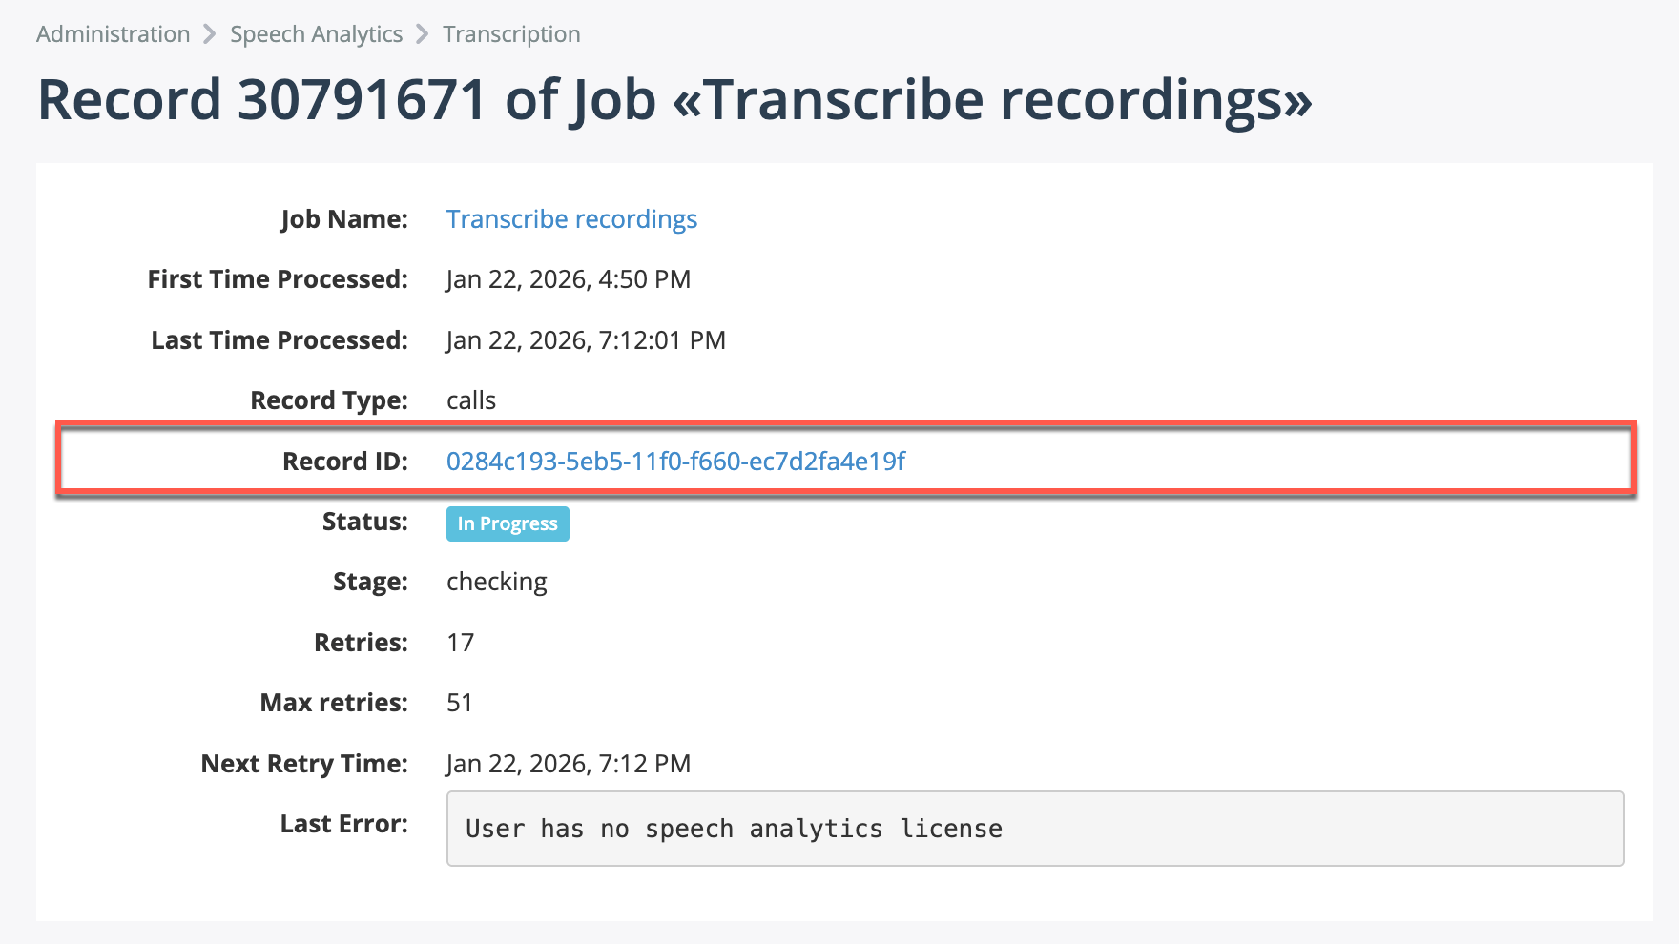The width and height of the screenshot is (1679, 944).
Task: Select the First Time Processed timestamp
Action: (x=569, y=278)
